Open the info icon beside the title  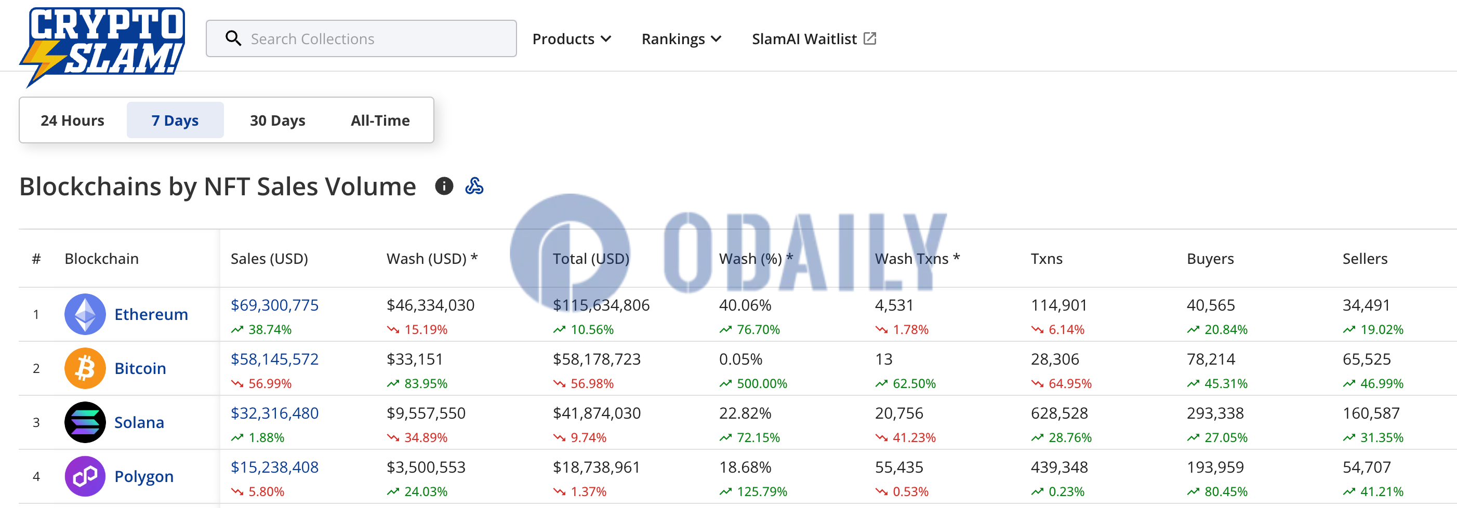(x=444, y=186)
